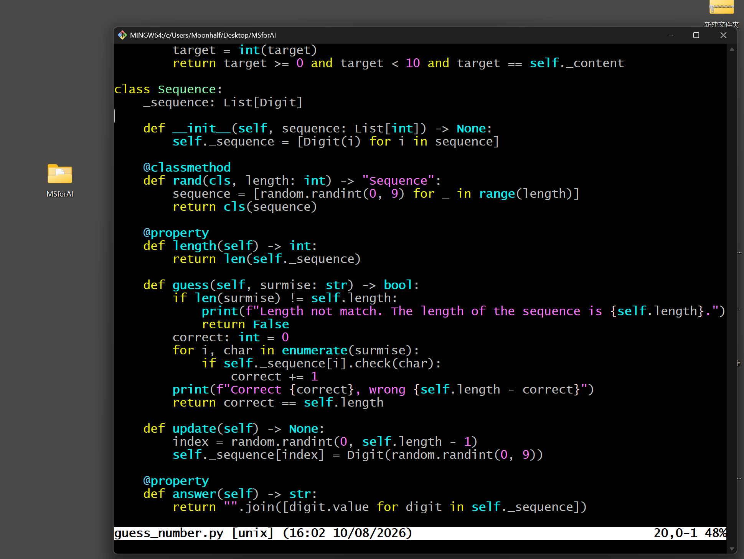Viewport: 744px width, 559px height.
Task: Open the MSforAI desktop folder icon
Action: [60, 181]
